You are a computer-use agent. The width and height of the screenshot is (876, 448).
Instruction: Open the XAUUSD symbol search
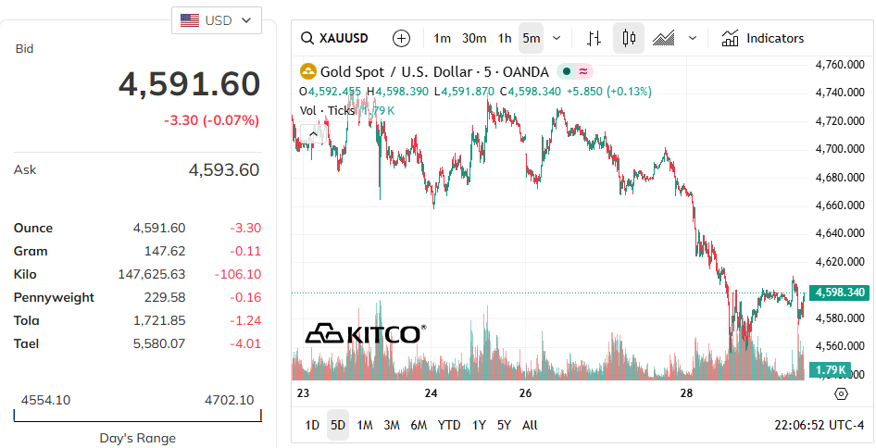335,38
